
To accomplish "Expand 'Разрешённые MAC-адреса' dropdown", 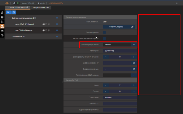I will pos(134,75).
